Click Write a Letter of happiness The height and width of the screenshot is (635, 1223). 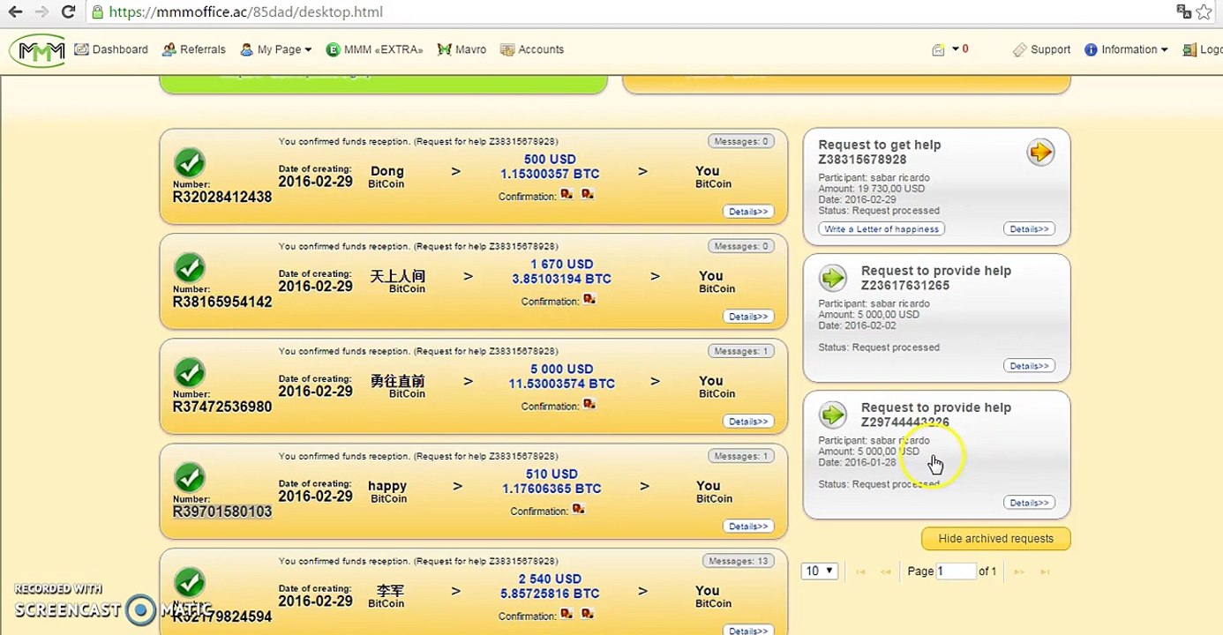[882, 229]
